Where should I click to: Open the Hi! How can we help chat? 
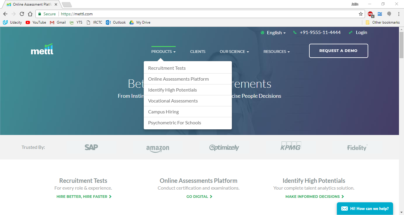365,209
